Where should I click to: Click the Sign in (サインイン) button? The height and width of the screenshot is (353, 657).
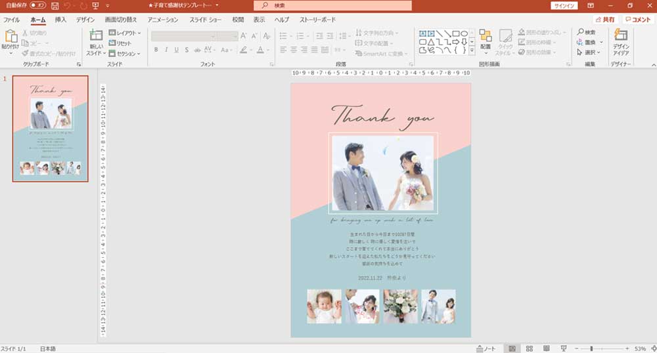pyautogui.click(x=564, y=5)
